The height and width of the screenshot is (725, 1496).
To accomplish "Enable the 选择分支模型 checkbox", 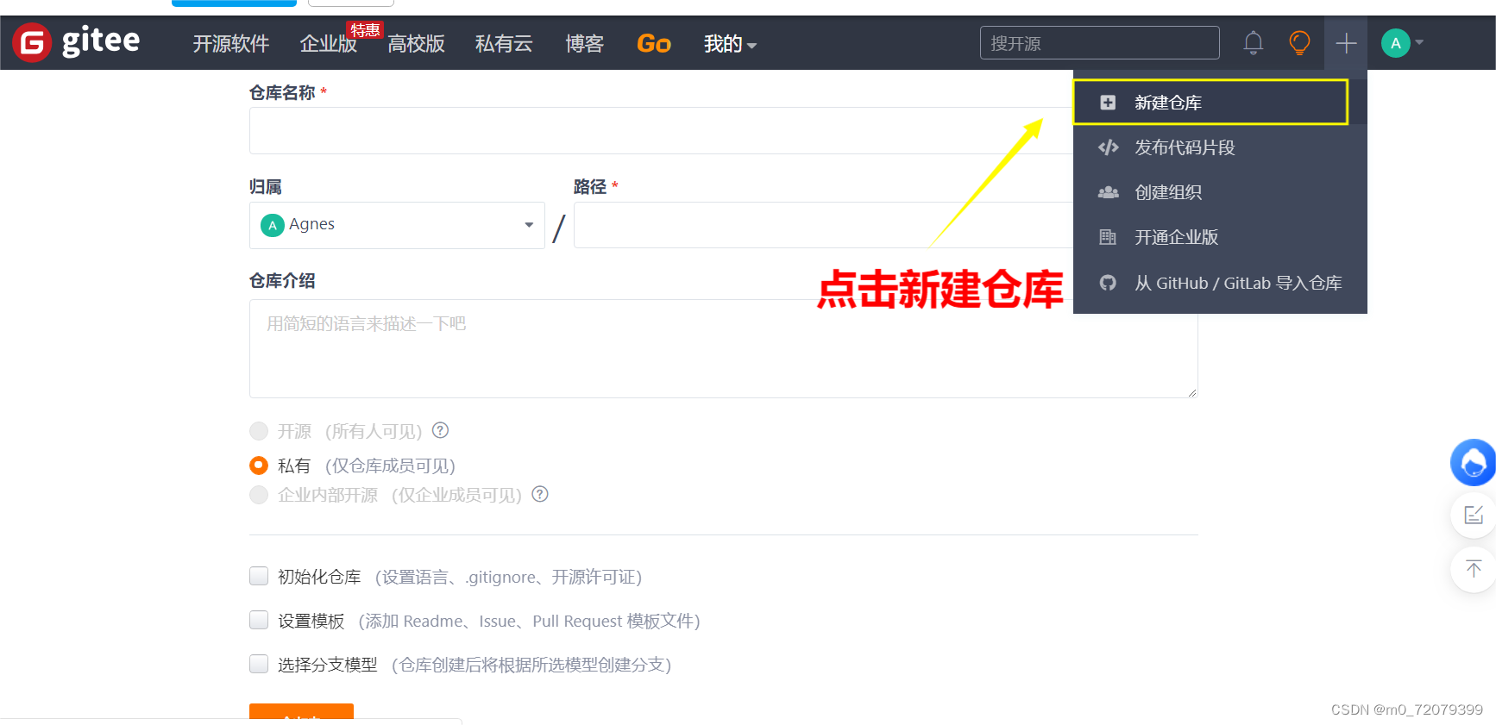I will click(x=259, y=664).
